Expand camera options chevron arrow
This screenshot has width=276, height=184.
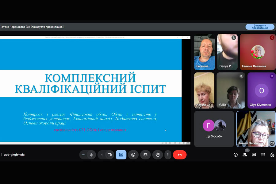102,155
